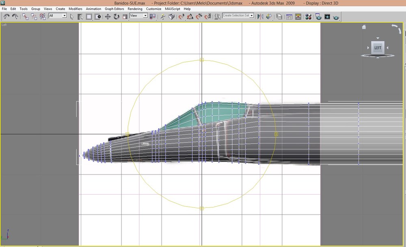The width and height of the screenshot is (406, 247).
Task: Open Edit Named Selection Sets
Action: click(218, 17)
